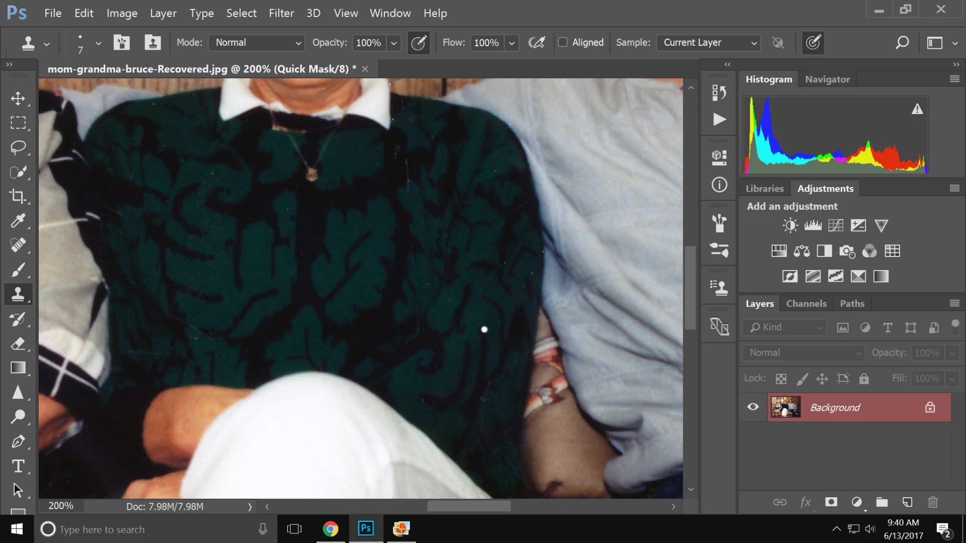Open the blend Mode dropdown
Screen dimensions: 966x543
[257, 43]
